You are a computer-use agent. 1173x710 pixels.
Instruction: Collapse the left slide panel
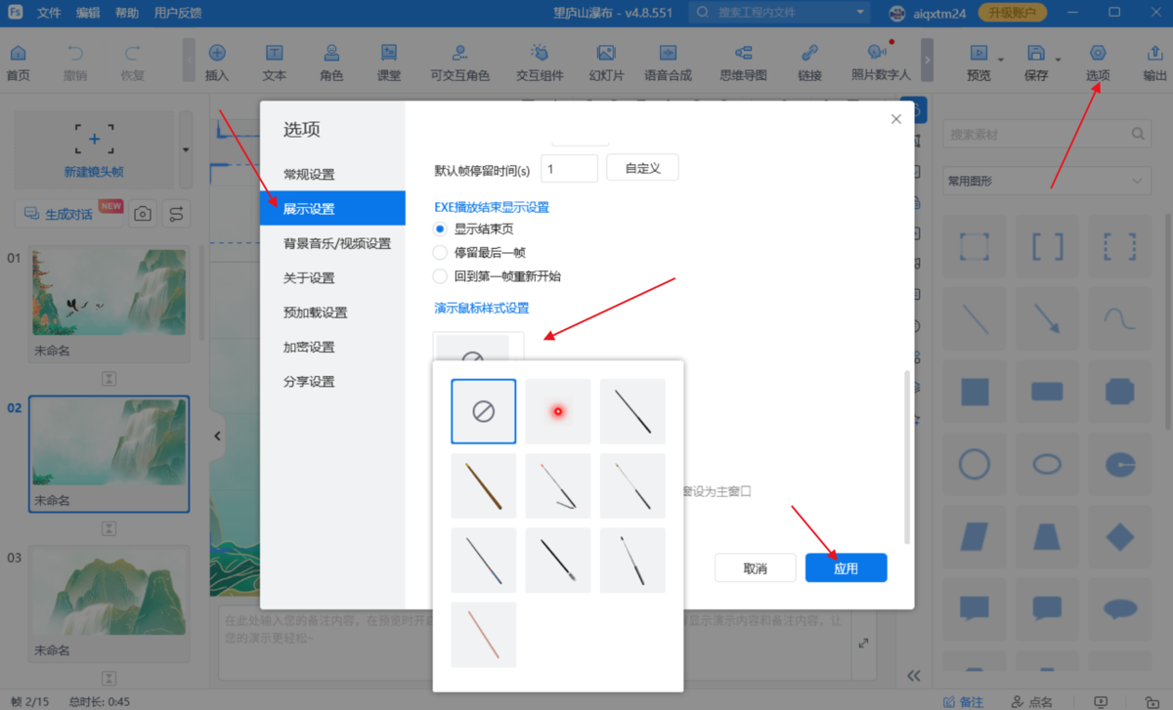(x=217, y=436)
